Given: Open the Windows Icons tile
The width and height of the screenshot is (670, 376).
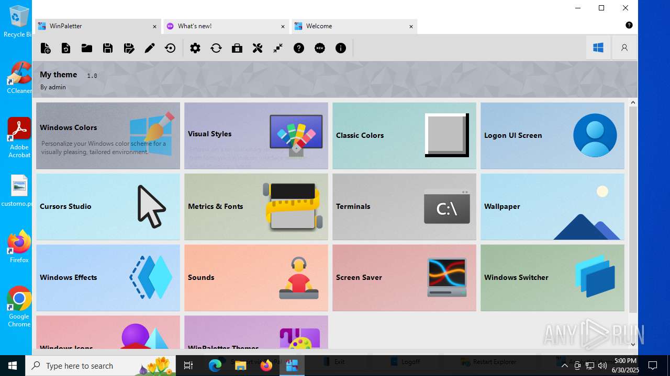Looking at the screenshot, I should (108, 332).
